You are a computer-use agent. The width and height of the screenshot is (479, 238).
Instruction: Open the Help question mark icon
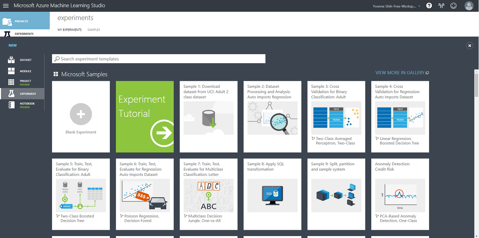click(429, 5)
